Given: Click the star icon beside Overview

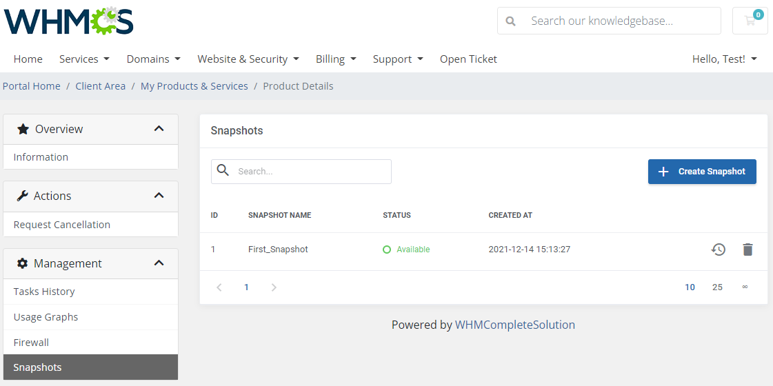Looking at the screenshot, I should [23, 129].
